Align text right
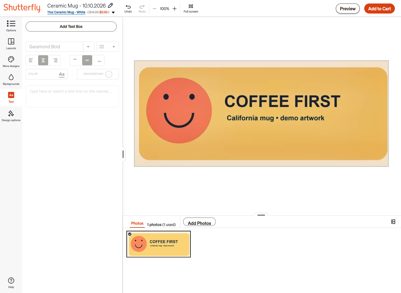401x293 pixels. [x=55, y=60]
